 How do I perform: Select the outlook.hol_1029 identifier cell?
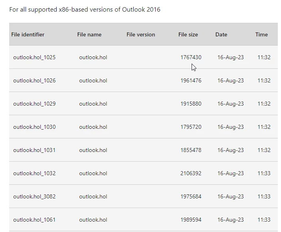(x=34, y=104)
